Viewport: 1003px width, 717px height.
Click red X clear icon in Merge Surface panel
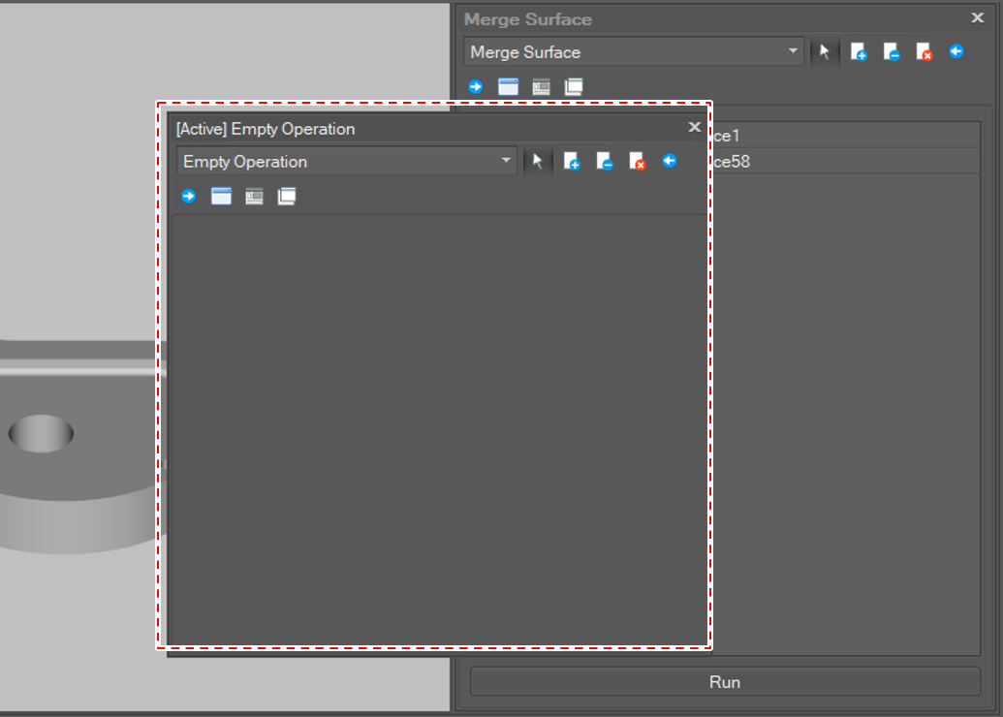(924, 52)
